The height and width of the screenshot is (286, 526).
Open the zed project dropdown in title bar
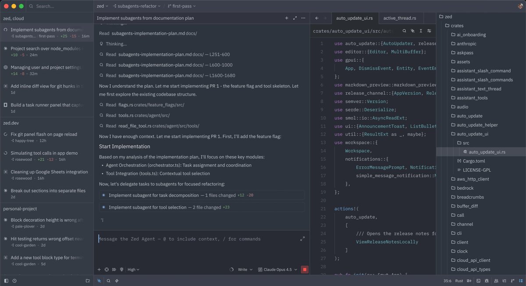click(103, 6)
